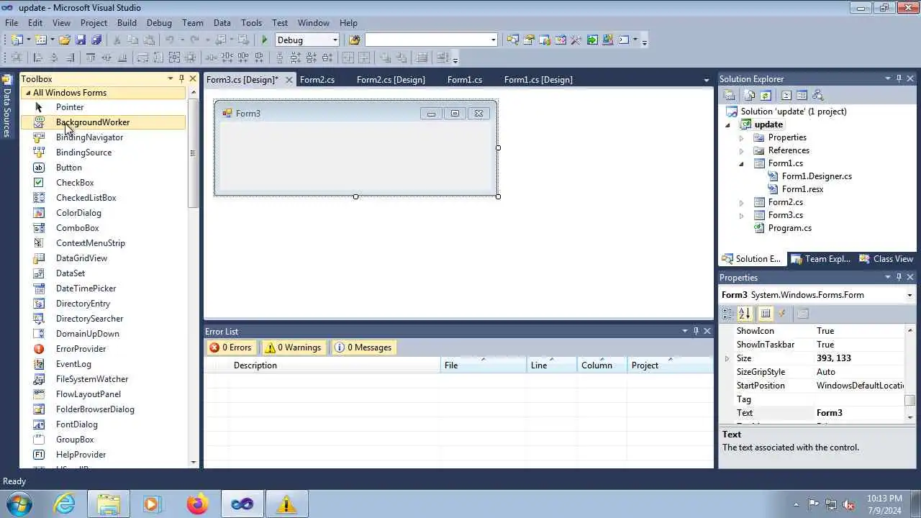Click the Add New Item toolbar icon
This screenshot has width=921, height=518.
(x=40, y=40)
